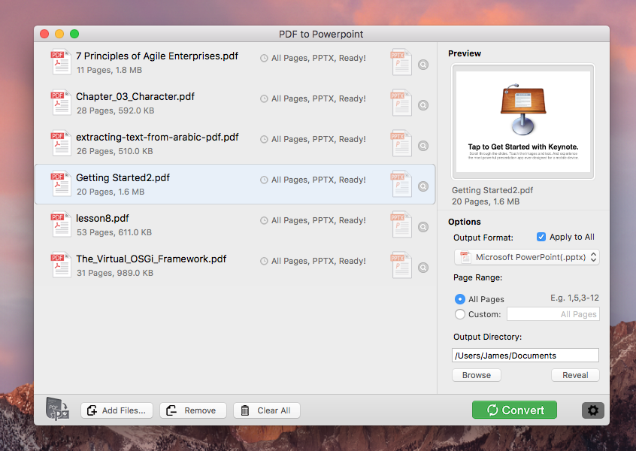Click "26 Pages, 510.0 KB" file details
This screenshot has height=451, width=636.
(x=115, y=151)
